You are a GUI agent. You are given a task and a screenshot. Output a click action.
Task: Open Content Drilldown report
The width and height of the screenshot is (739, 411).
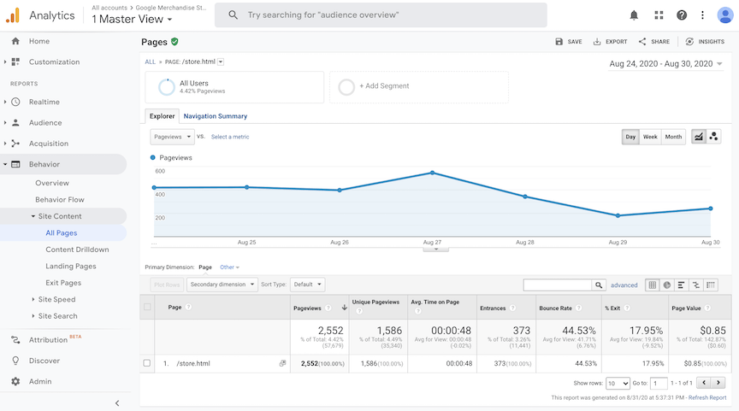pyautogui.click(x=77, y=250)
